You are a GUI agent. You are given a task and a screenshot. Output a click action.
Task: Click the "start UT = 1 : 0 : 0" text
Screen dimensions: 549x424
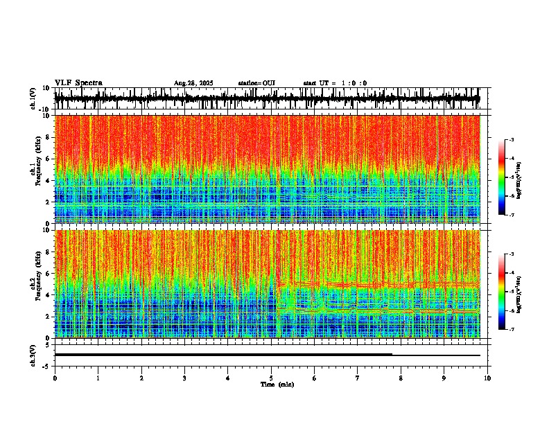click(x=335, y=83)
